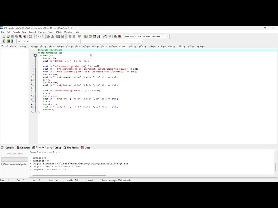Click the Close All files toolbar icon
This screenshot has width=278, height=208.
pos(25,36)
